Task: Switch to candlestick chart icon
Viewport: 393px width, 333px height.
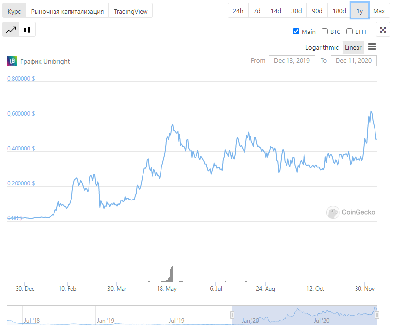Action: tap(27, 30)
